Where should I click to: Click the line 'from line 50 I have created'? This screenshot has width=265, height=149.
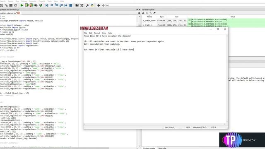107,36
